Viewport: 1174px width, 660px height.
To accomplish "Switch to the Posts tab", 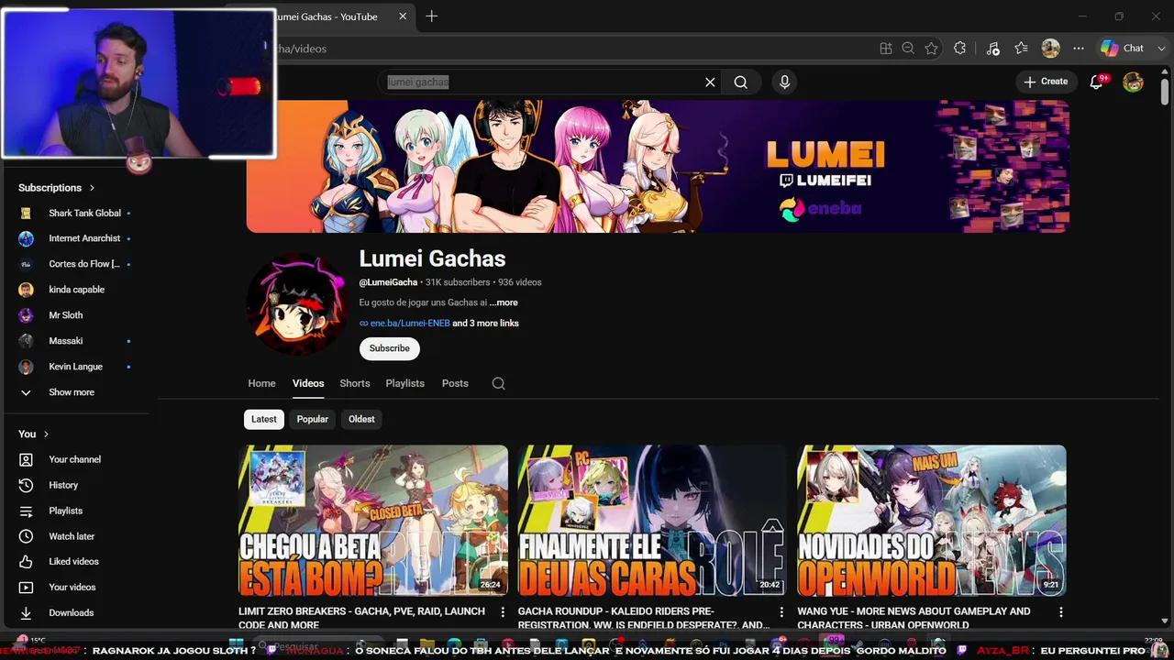I will [x=455, y=383].
